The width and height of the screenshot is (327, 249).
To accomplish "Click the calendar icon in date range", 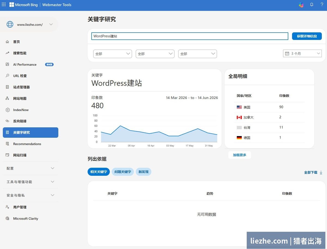I will (x=287, y=54).
